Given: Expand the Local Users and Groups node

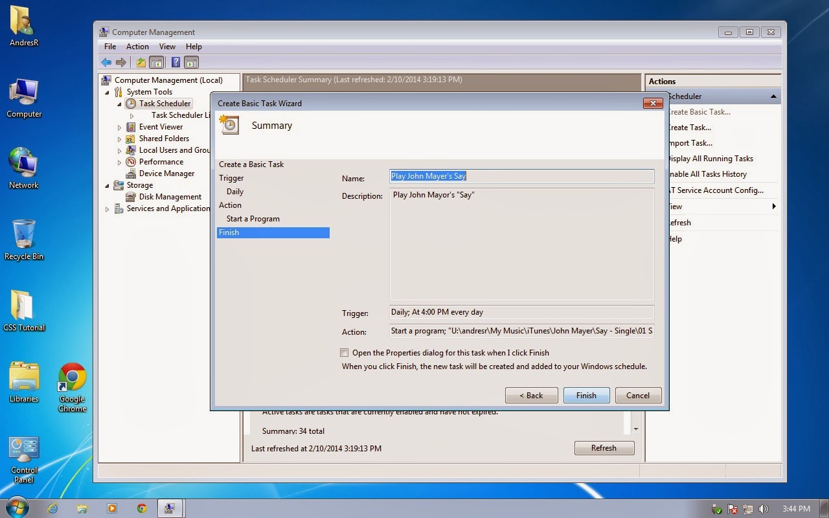Looking at the screenshot, I should click(120, 151).
